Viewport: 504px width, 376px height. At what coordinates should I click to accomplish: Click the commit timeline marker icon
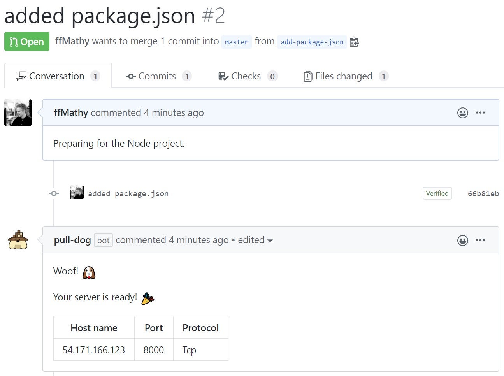(x=54, y=193)
